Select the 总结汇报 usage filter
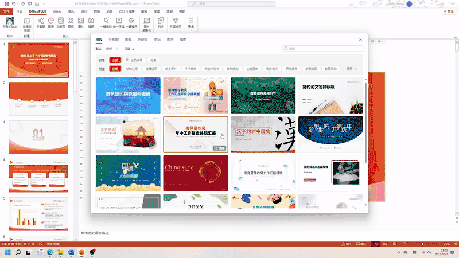This screenshot has width=459, height=258. [132, 69]
